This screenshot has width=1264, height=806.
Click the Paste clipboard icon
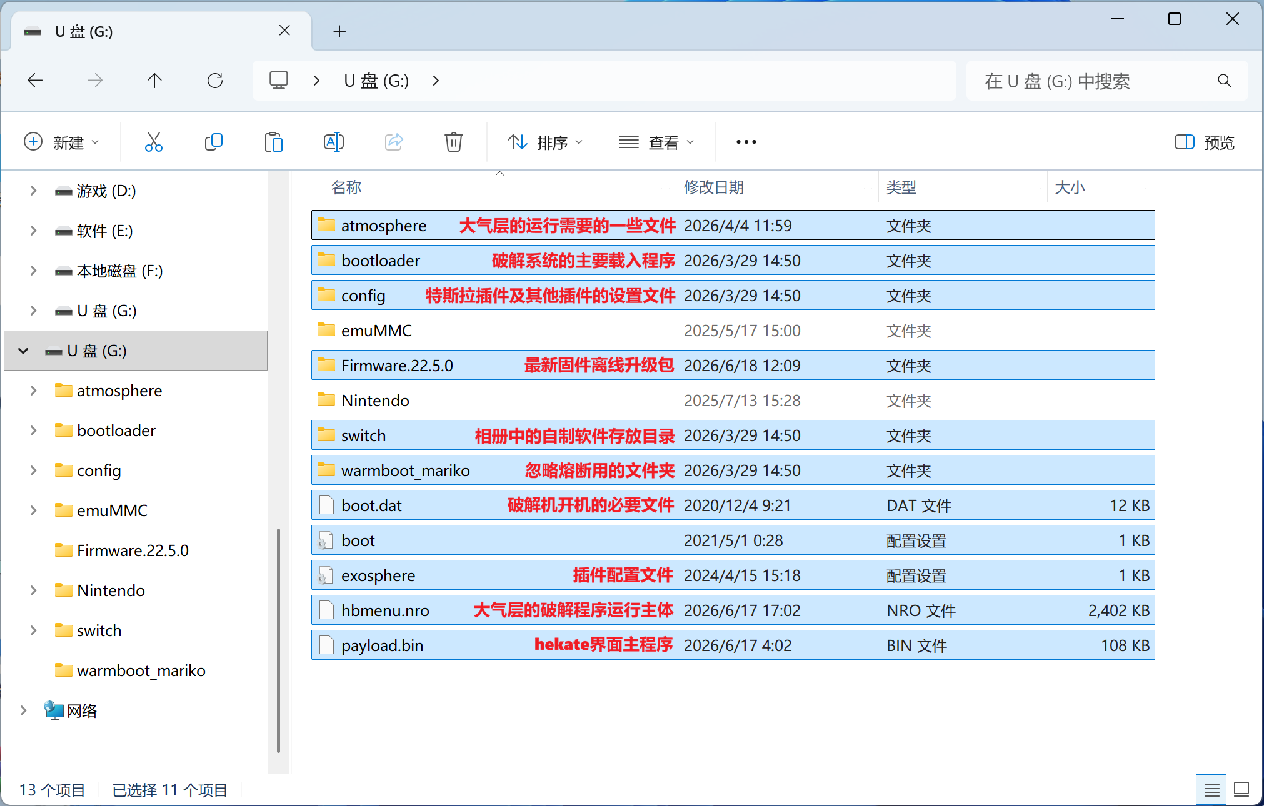(x=273, y=142)
